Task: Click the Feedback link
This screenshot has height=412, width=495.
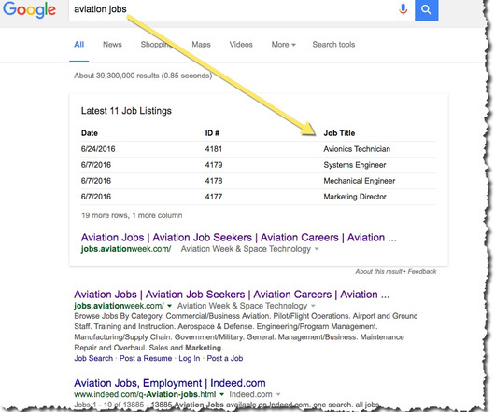Action: click(x=422, y=271)
